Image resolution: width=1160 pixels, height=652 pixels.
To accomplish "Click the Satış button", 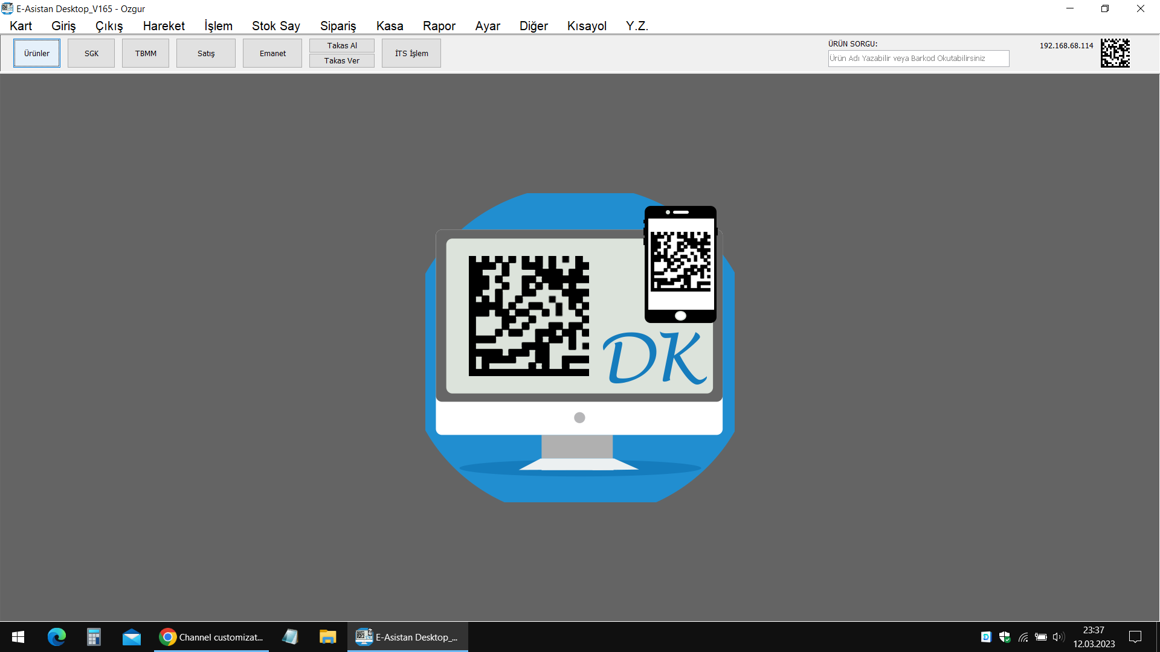I will click(x=206, y=53).
